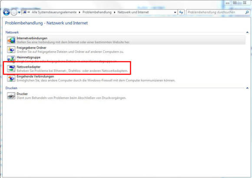The height and width of the screenshot is (178, 252).
Task: Open the address bar history dropdown
Action: [175, 12]
